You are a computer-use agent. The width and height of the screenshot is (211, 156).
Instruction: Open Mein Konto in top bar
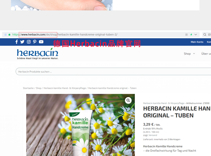197,42
